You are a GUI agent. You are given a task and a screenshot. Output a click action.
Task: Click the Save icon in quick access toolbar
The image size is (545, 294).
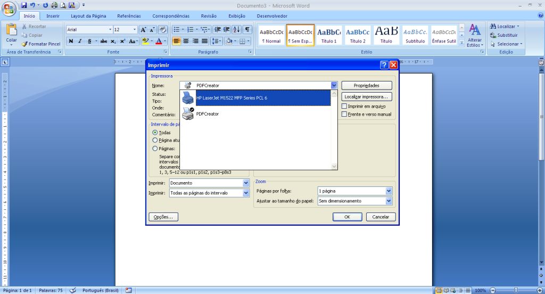[x=23, y=5]
